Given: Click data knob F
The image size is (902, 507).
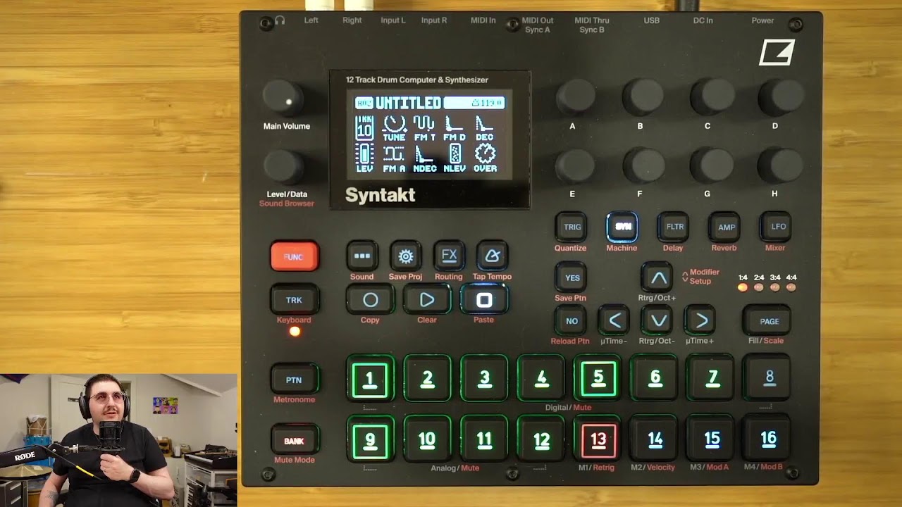Looking at the screenshot, I should click(643, 166).
